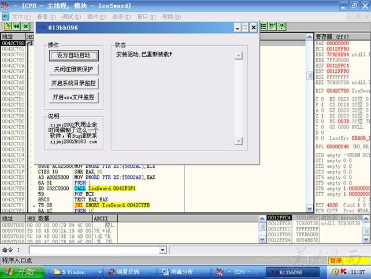Screen dimensions: 371x279
Task: Click the disassembly pane scrollbar thumb
Action: pos(310,75)
